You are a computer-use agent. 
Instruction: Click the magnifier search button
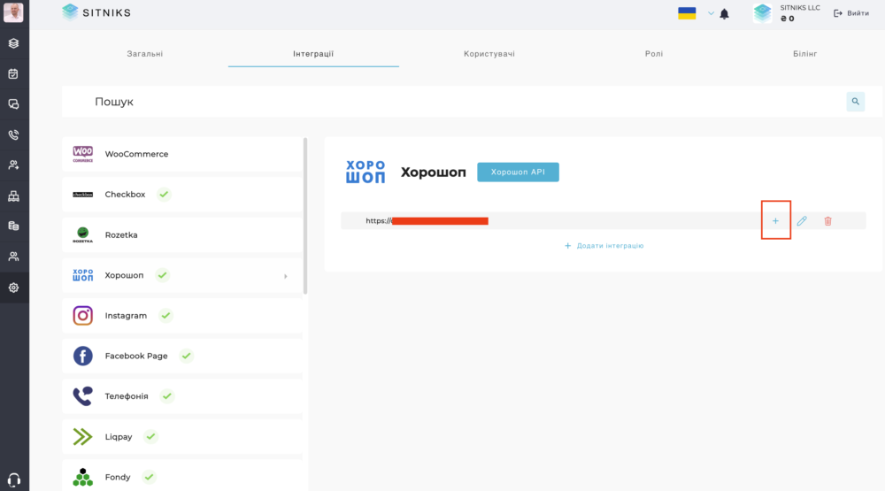coord(856,102)
